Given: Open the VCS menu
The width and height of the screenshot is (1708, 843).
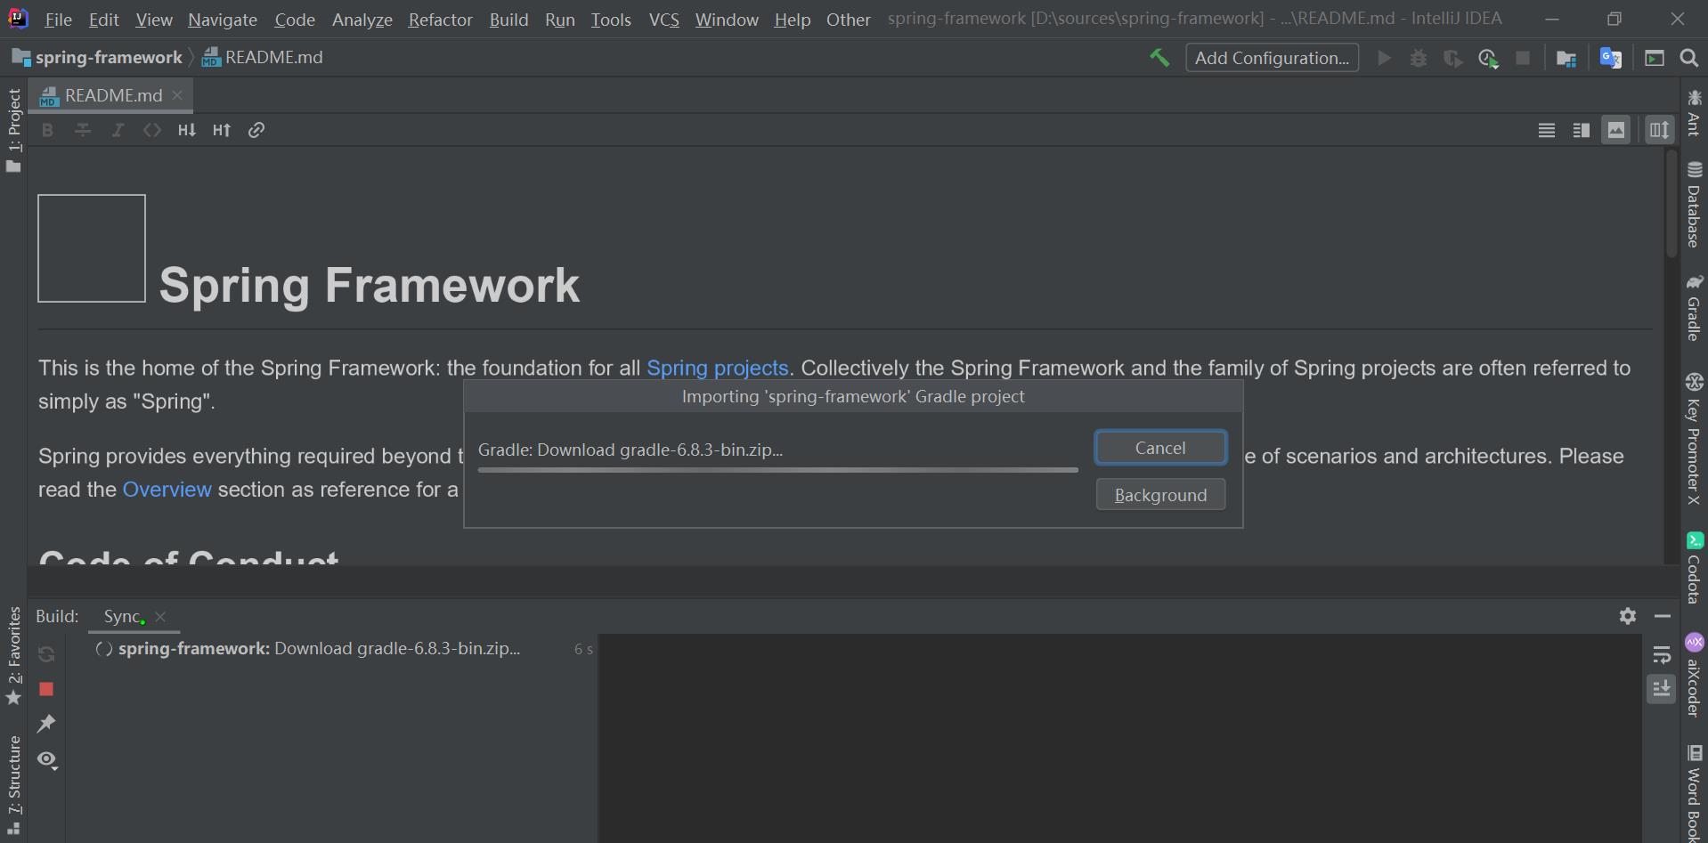Looking at the screenshot, I should click(x=663, y=19).
